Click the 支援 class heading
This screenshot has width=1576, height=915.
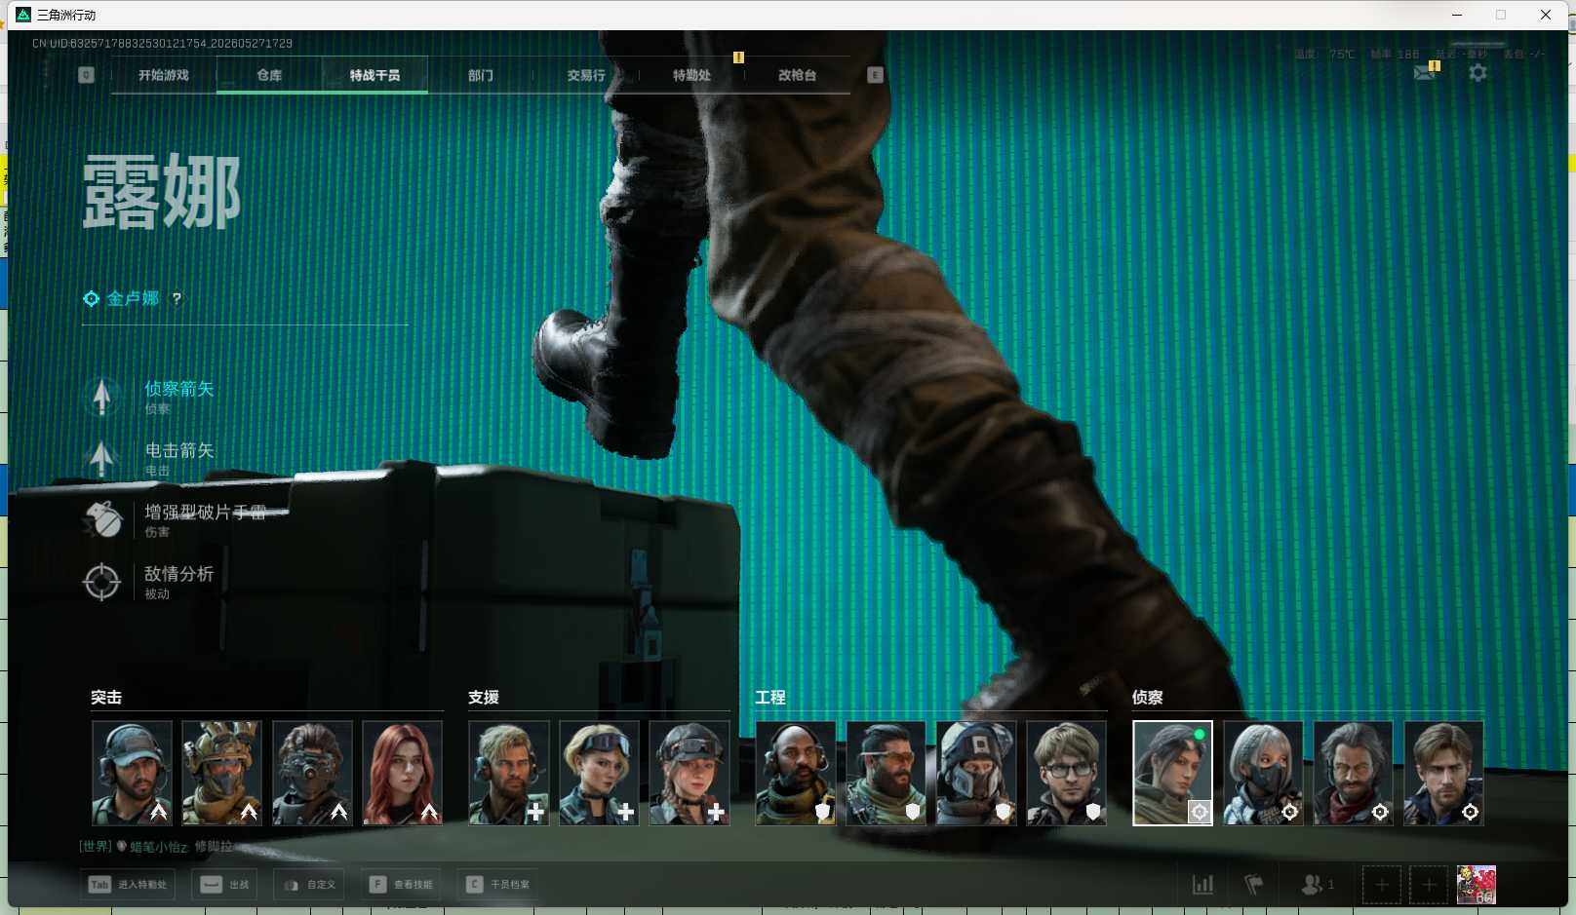coord(484,698)
